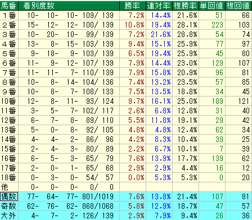The height and width of the screenshot is (220, 252).
Task: Select the 5番 row label
Action: (x=9, y=53)
